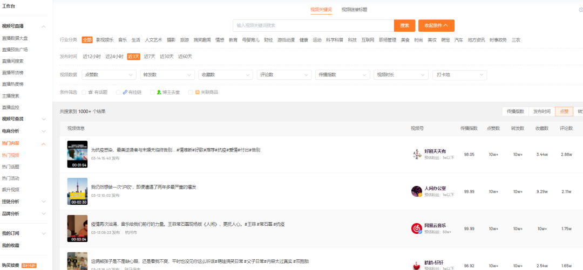Select publish time 近12小时
Screen dimensions: 583x270
point(91,57)
